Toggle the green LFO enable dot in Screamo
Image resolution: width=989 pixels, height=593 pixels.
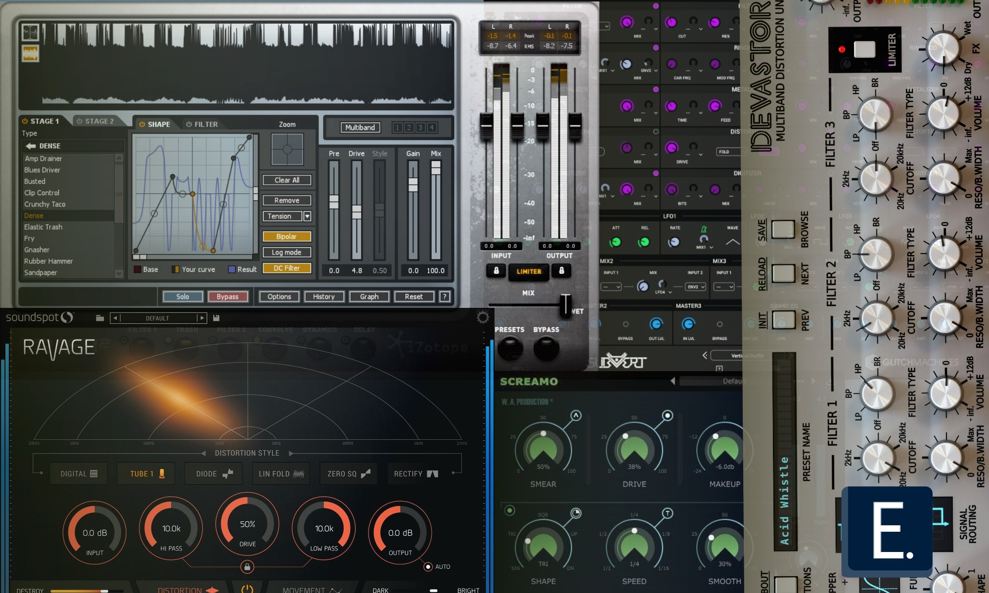[509, 510]
